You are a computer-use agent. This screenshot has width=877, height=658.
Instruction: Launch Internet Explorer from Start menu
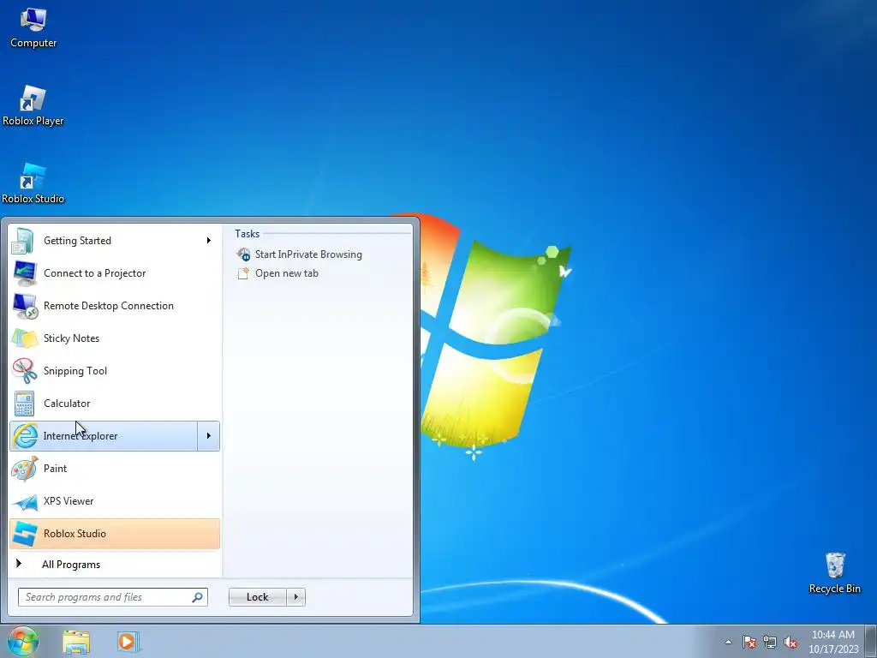(104, 436)
